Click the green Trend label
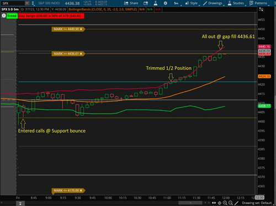This screenshot has width=276, height=206. (x=12, y=16)
